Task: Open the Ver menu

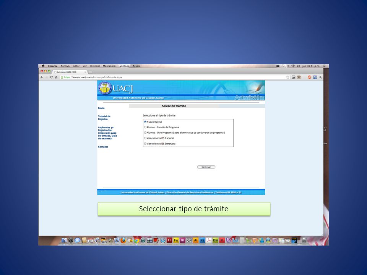Action: click(85, 66)
